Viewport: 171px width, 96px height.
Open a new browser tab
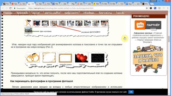(x=152, y=4)
